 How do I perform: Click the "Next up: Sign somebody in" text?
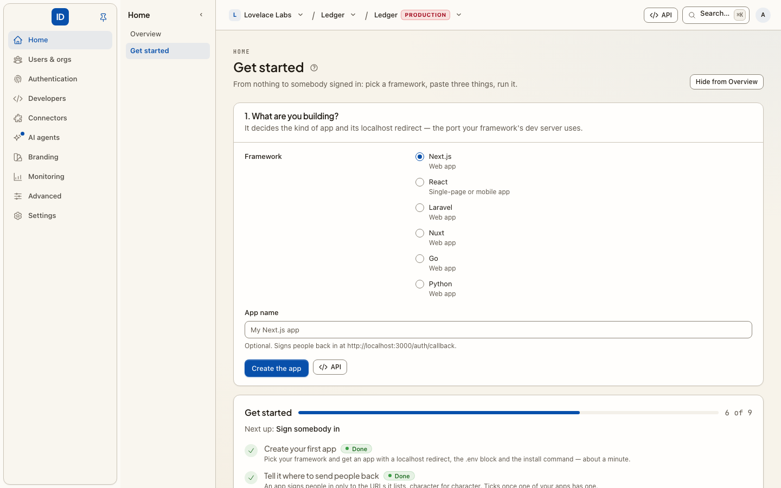(292, 429)
